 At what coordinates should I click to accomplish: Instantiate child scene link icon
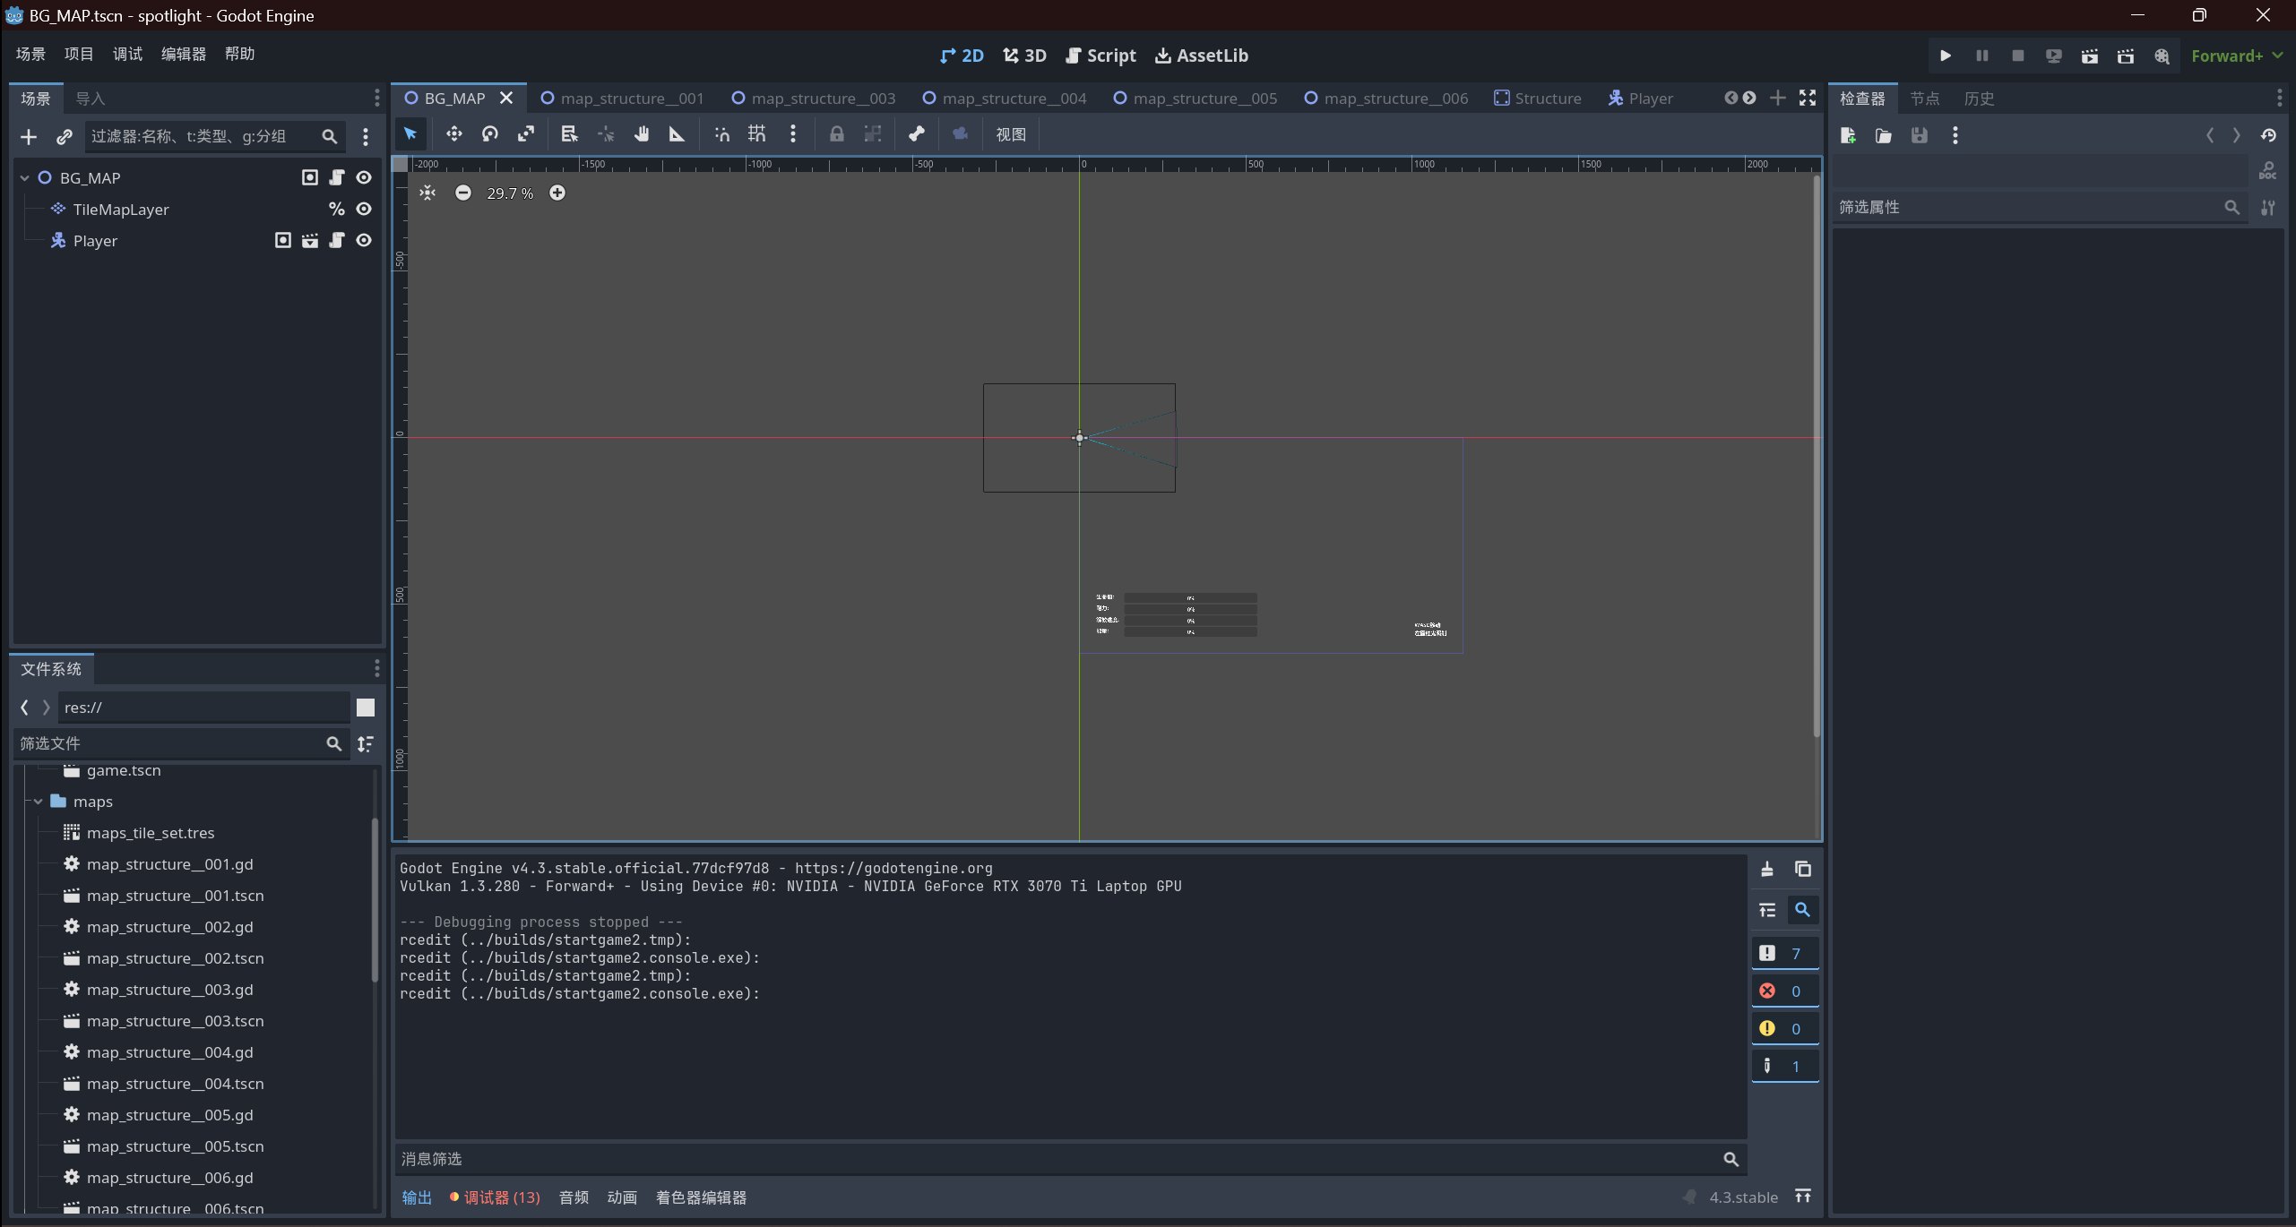[x=65, y=136]
